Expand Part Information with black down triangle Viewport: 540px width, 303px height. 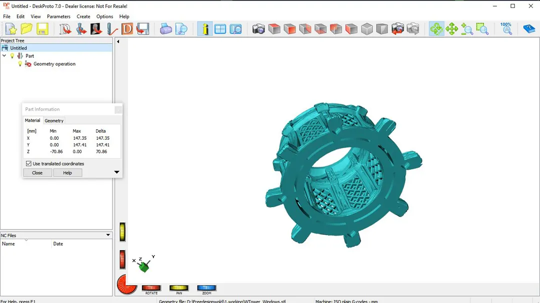[116, 172]
